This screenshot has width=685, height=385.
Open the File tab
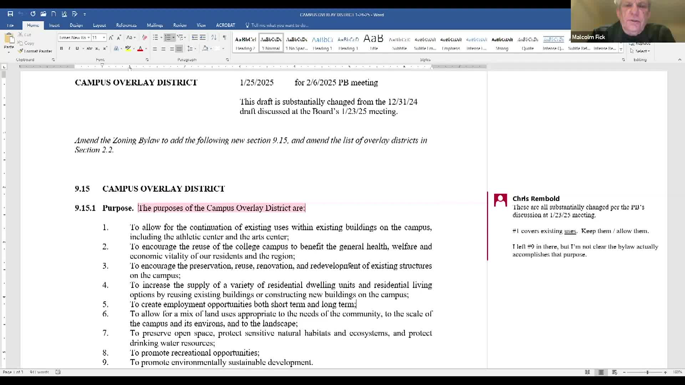[10, 25]
